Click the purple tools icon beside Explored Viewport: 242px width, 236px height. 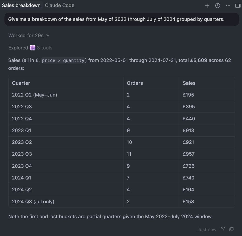[x=33, y=48]
